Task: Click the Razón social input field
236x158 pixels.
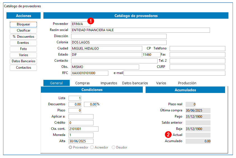Action: [140, 30]
